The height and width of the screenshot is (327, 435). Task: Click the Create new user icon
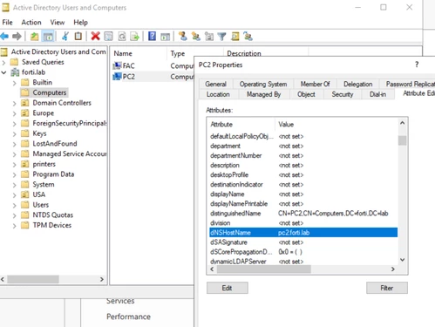tap(183, 37)
